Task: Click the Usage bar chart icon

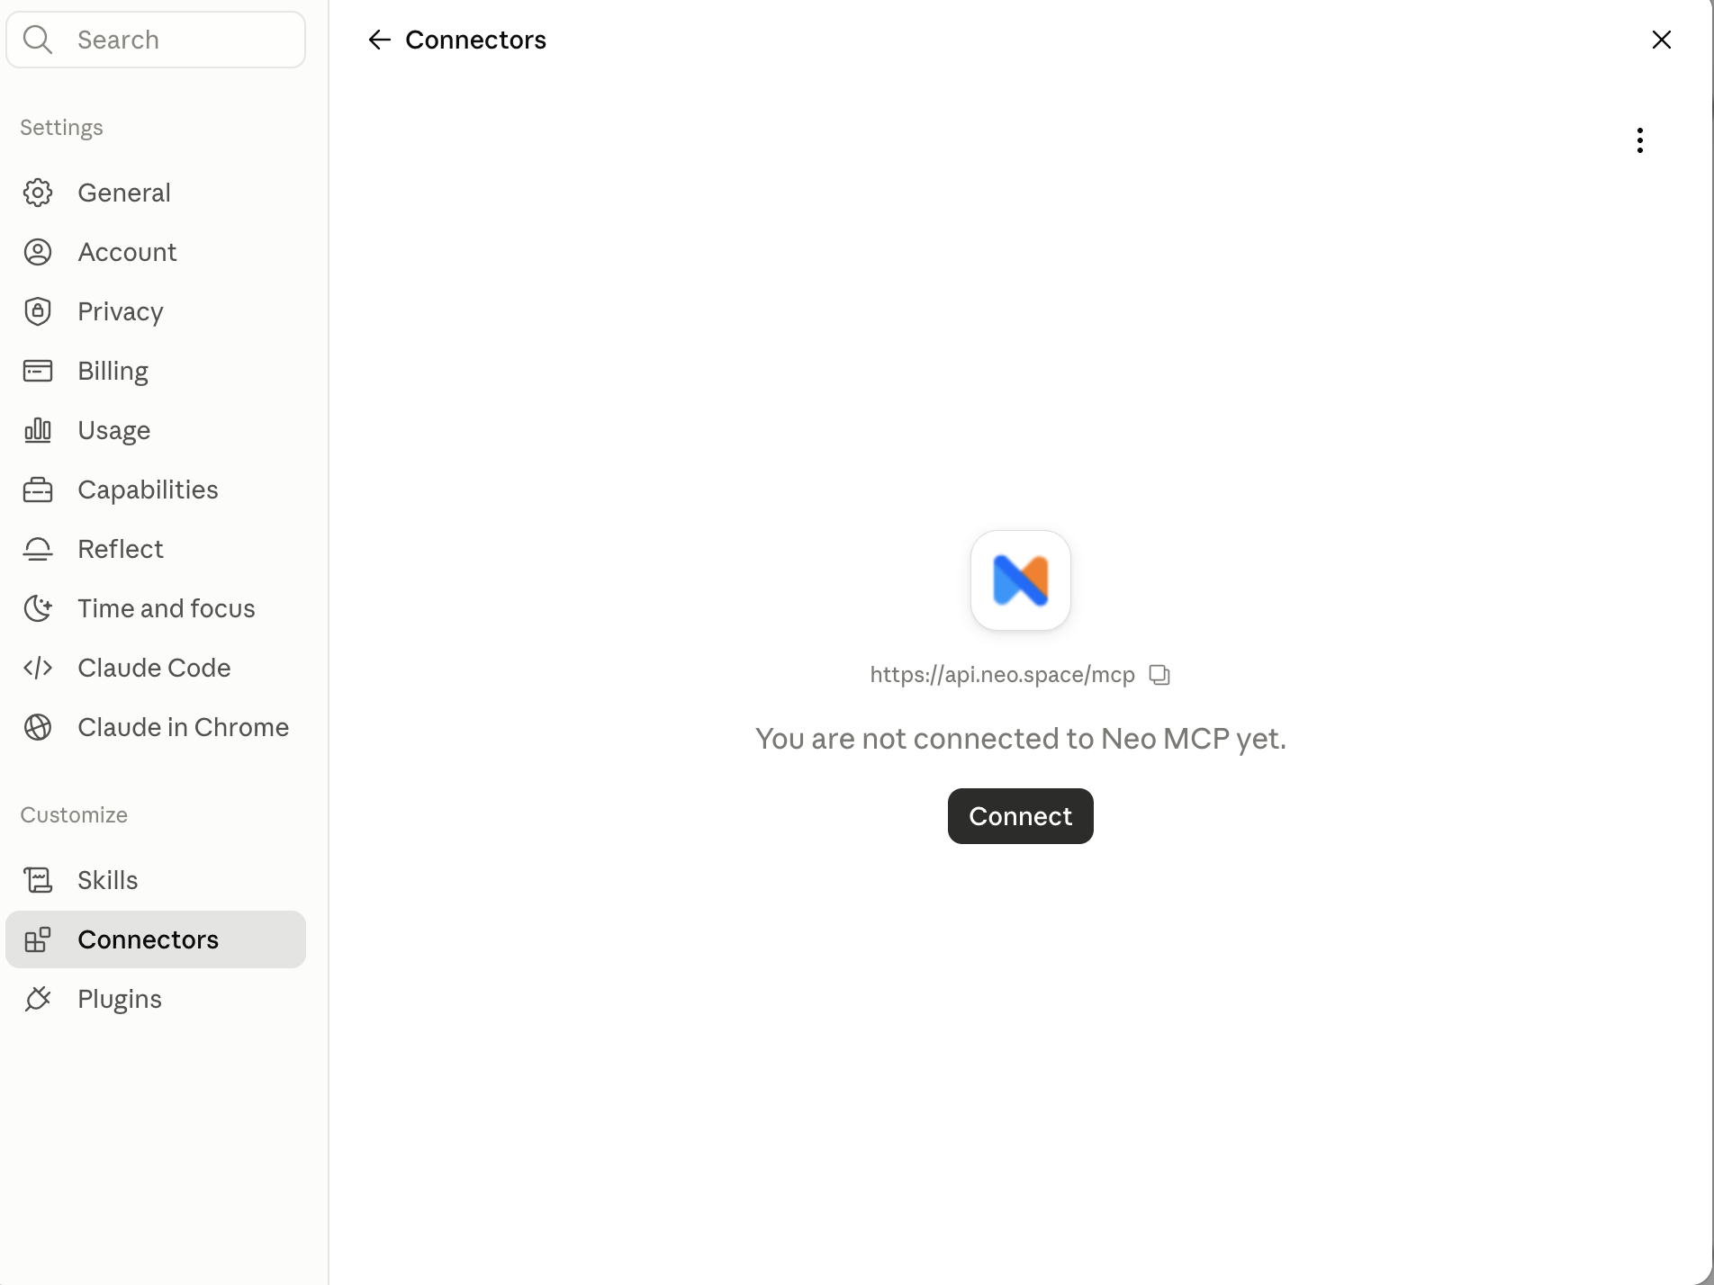Action: click(38, 430)
